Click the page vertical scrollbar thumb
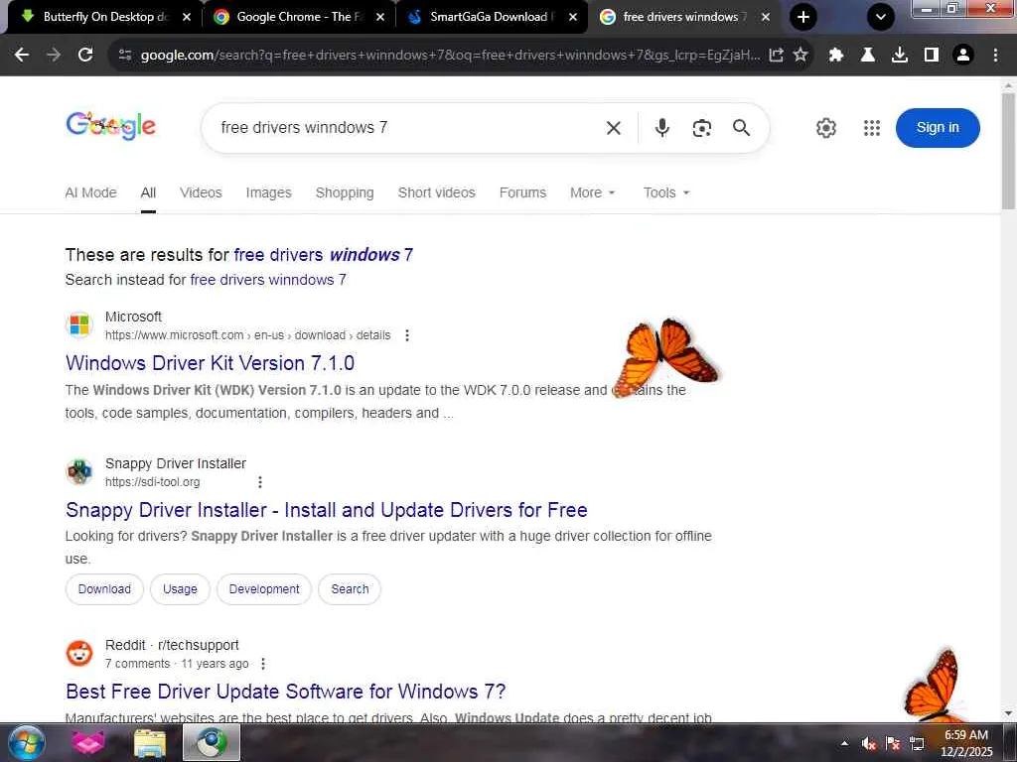 [1008, 151]
